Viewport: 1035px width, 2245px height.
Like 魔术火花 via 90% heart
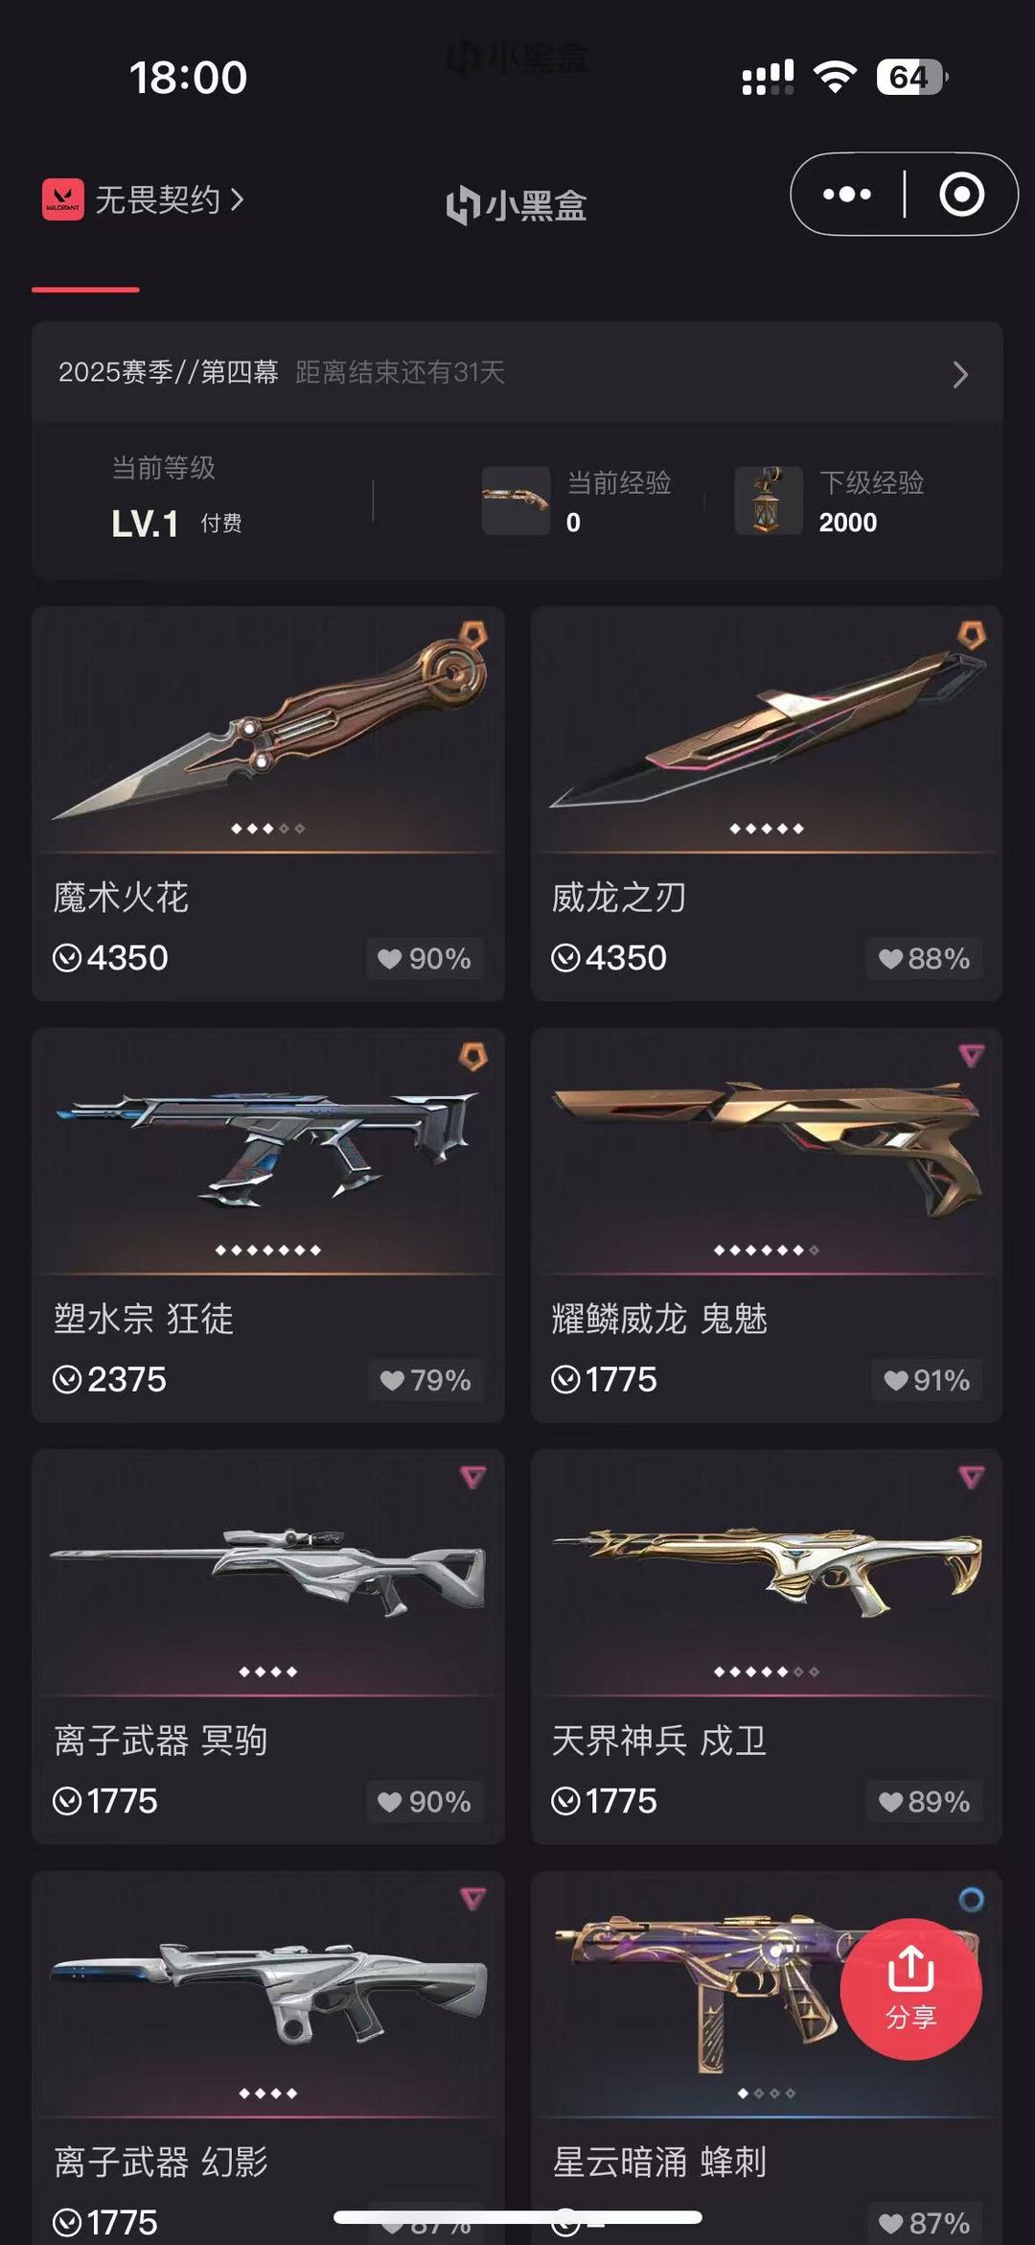pyautogui.click(x=425, y=958)
